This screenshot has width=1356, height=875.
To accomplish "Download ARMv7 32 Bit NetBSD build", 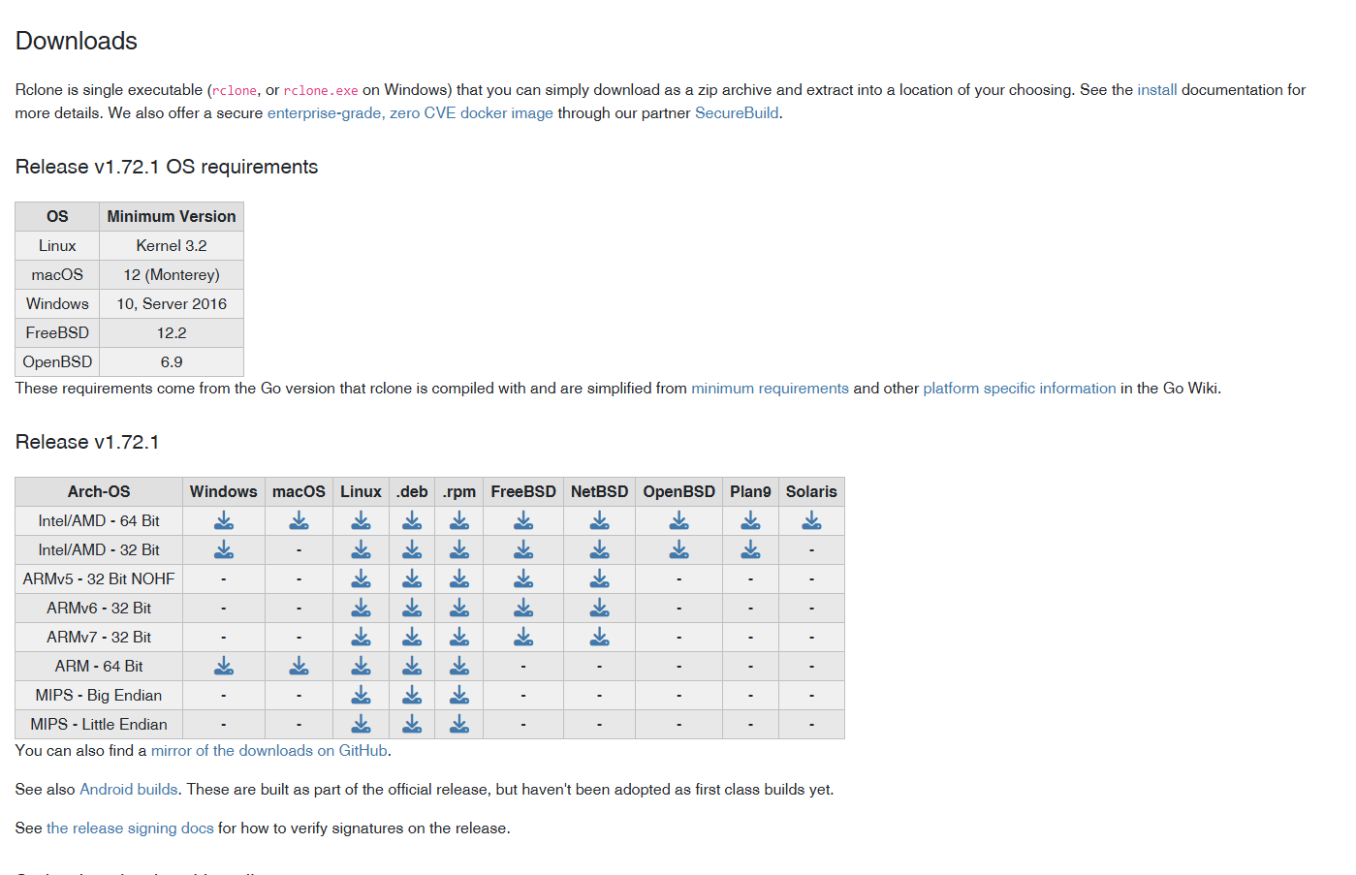I will tap(600, 637).
